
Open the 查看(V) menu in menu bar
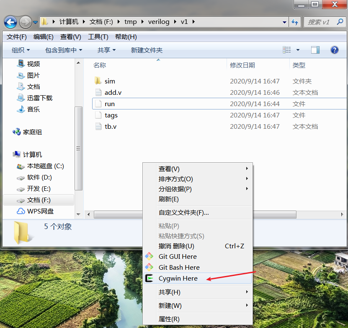tap(71, 36)
